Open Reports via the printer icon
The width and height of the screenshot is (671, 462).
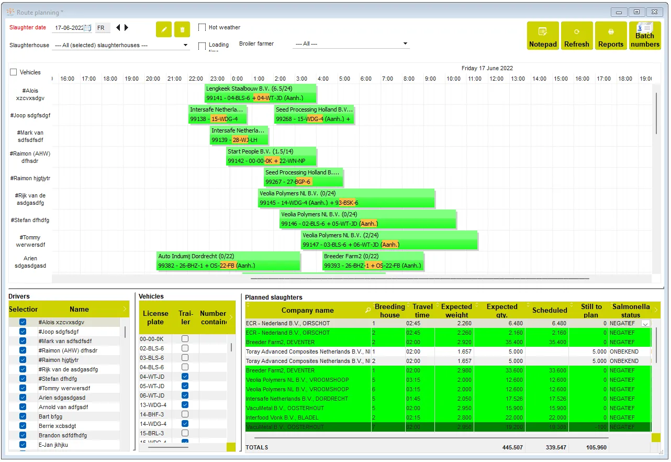[x=611, y=36]
